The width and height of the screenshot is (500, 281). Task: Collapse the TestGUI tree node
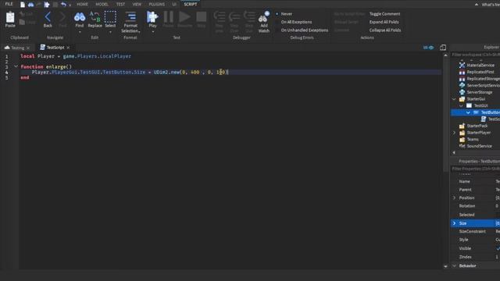461,106
